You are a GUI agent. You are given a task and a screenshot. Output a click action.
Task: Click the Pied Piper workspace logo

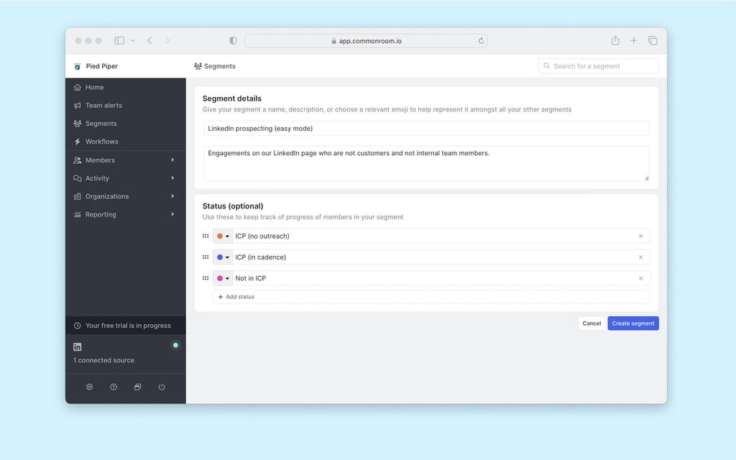click(x=77, y=65)
